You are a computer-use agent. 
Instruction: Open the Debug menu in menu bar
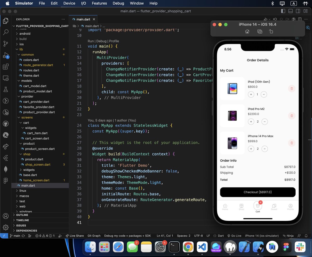pyautogui.click(x=118, y=3)
